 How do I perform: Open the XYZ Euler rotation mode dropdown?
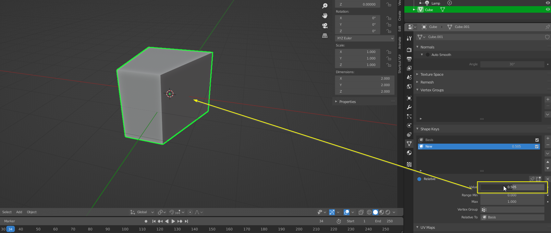pyautogui.click(x=365, y=38)
